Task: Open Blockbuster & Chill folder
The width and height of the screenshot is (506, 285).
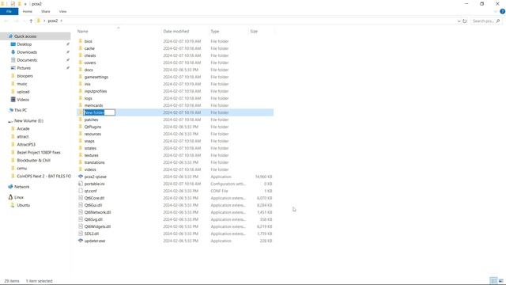Action: (33, 160)
